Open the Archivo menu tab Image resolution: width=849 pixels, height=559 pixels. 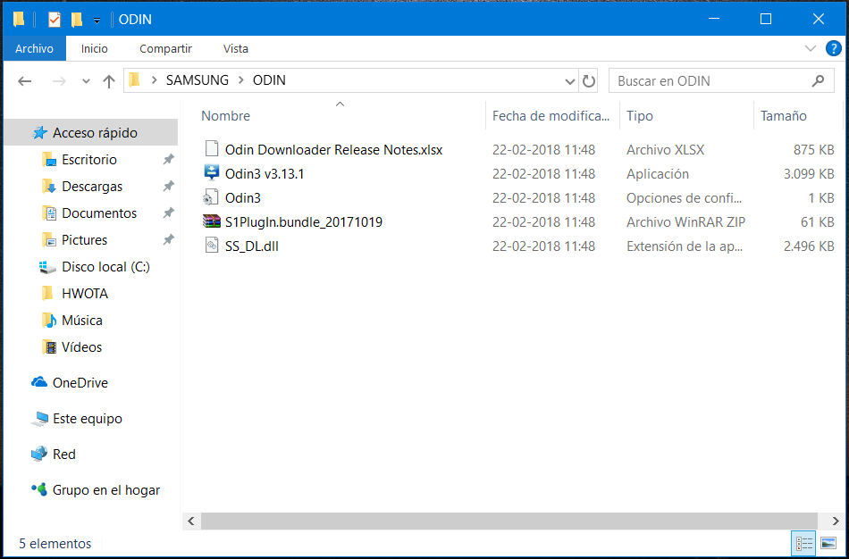point(34,48)
